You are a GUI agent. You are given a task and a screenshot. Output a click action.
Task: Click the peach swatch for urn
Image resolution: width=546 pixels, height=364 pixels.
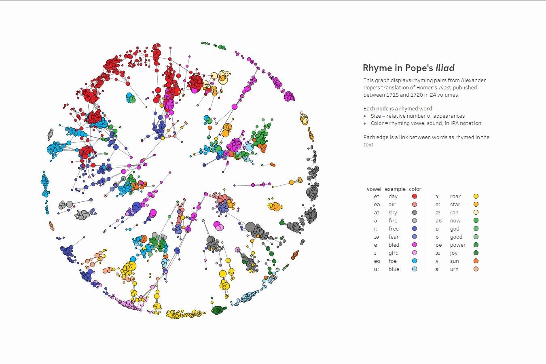pyautogui.click(x=476, y=269)
